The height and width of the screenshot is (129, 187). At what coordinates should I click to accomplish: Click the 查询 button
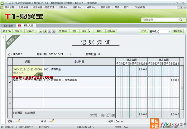pyautogui.click(x=63, y=31)
